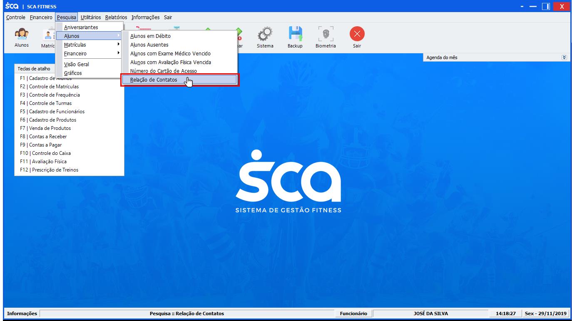Click Funcionário label in status bar

pyautogui.click(x=353, y=314)
